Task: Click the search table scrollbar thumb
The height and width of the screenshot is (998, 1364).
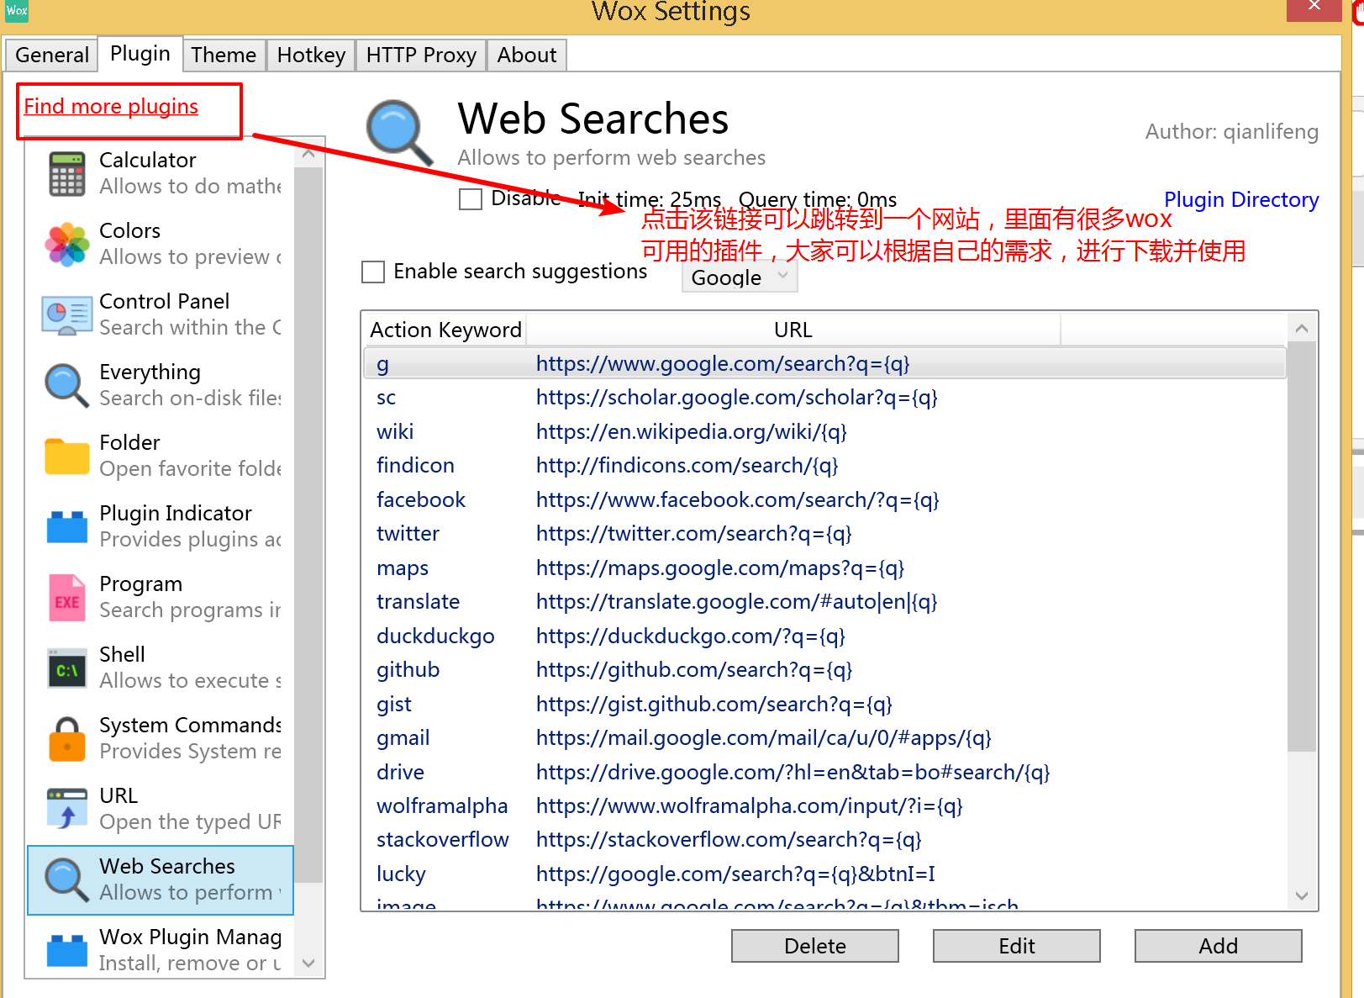Action: 1302,547
